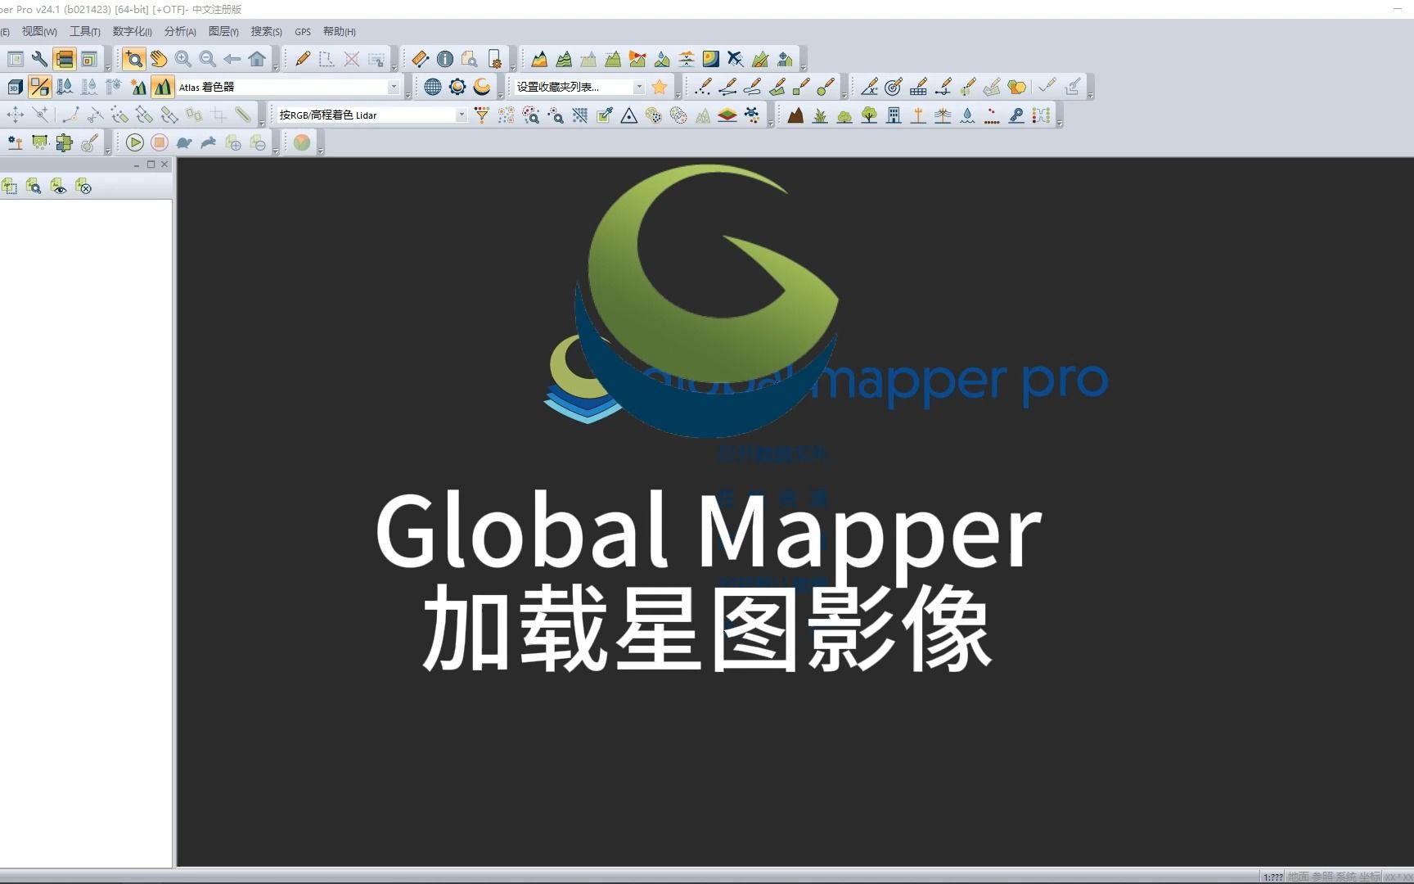Viewport: 1414px width, 884px height.
Task: Click the orange crescent globe icon
Action: pyautogui.click(x=482, y=87)
